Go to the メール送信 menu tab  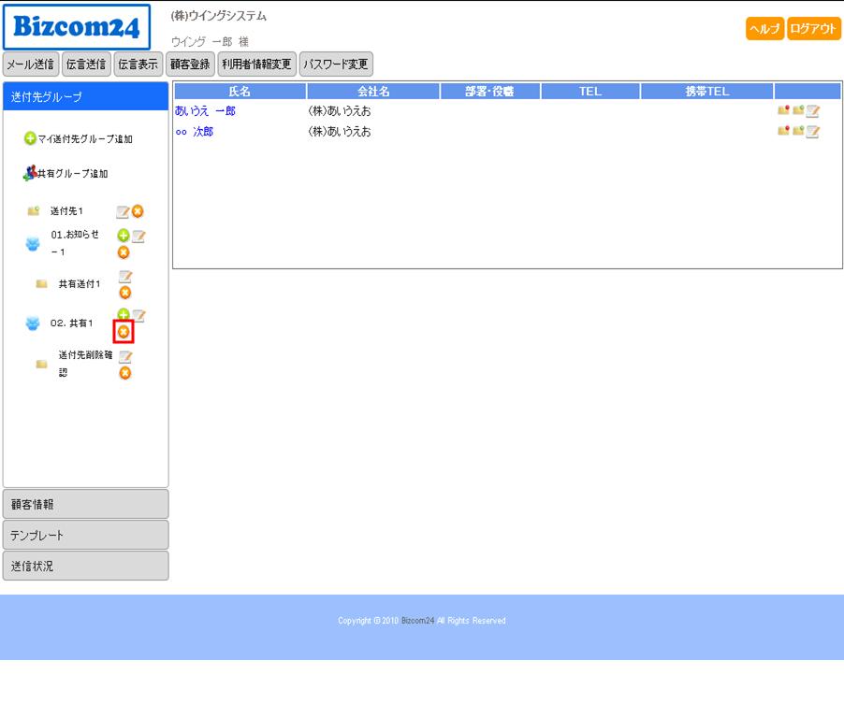coord(31,65)
